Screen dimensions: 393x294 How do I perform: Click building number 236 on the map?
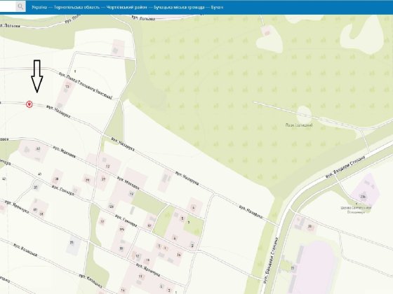pos(363,197)
